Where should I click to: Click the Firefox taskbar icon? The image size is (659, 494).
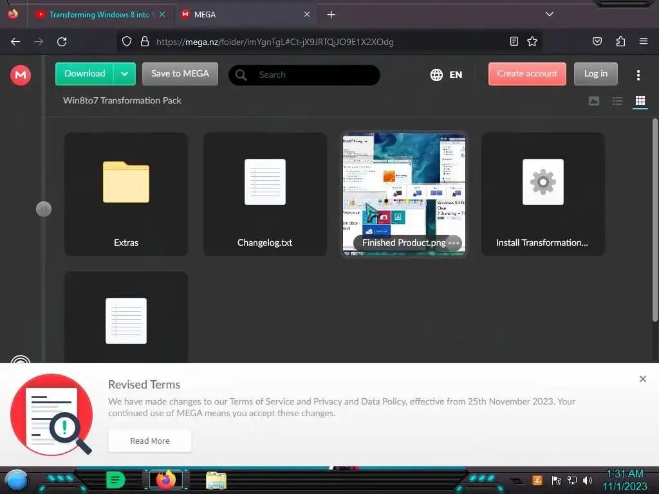166,480
